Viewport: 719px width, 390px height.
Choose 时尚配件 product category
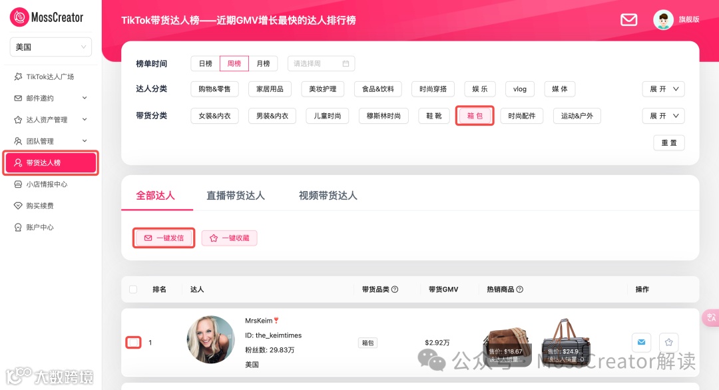522,116
